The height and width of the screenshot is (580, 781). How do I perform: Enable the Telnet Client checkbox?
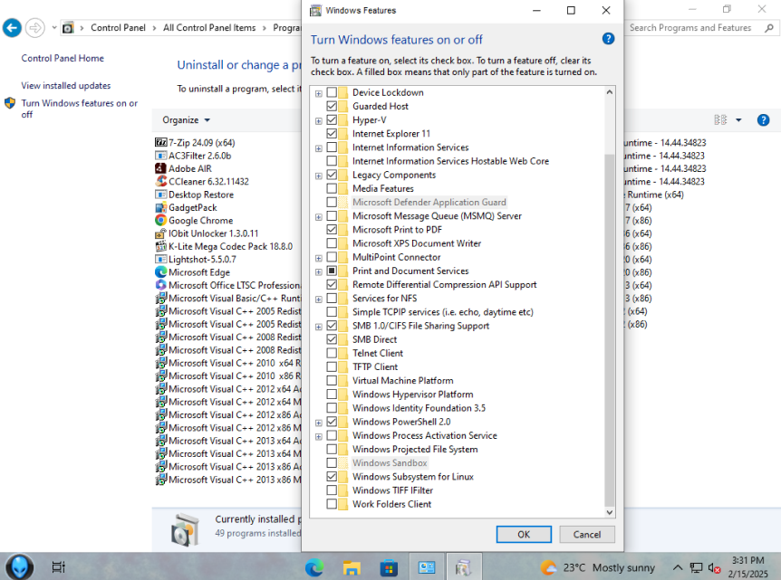click(332, 353)
